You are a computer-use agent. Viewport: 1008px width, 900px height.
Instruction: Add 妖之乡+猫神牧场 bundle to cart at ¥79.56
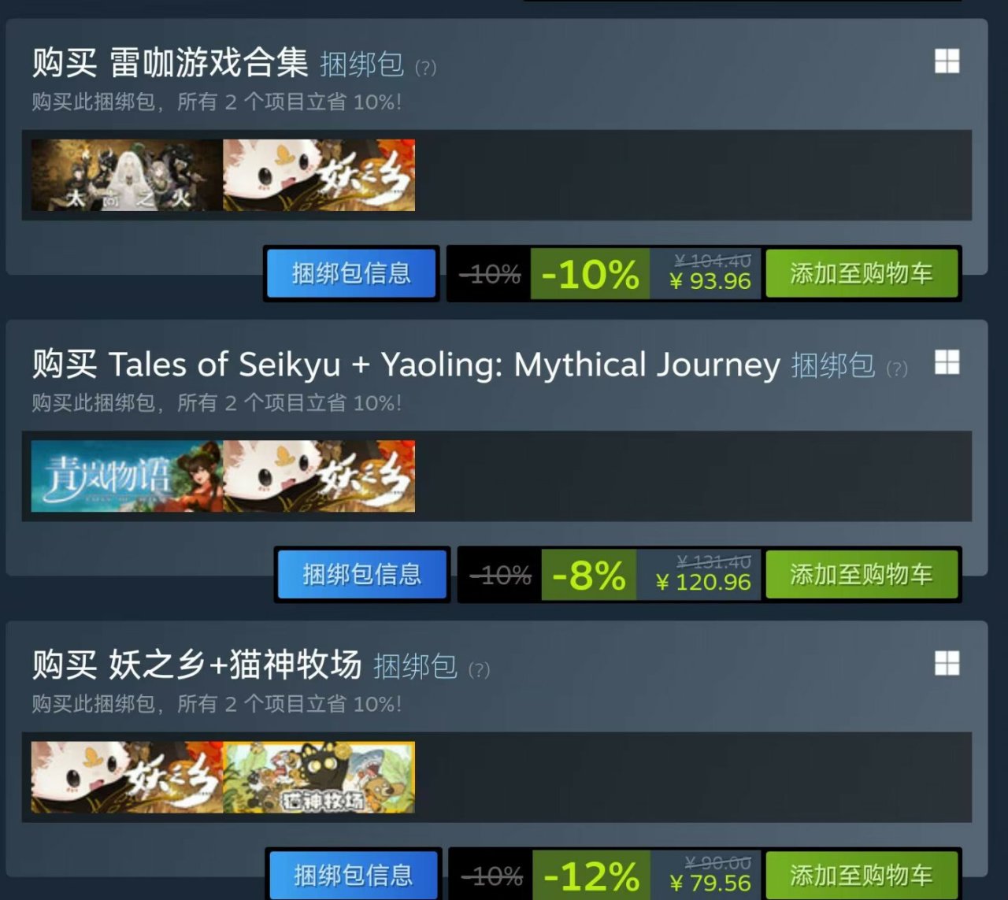pos(862,875)
